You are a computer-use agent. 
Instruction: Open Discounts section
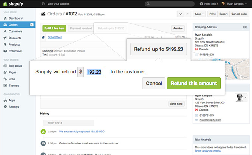[x=15, y=38]
